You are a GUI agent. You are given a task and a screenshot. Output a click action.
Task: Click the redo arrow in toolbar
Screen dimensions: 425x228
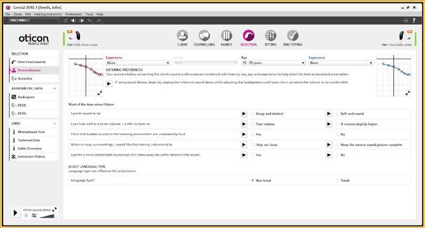[x=99, y=20]
